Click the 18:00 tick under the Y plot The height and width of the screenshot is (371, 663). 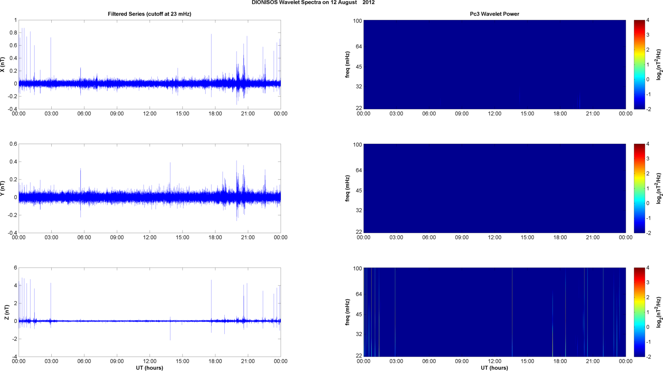click(x=215, y=238)
